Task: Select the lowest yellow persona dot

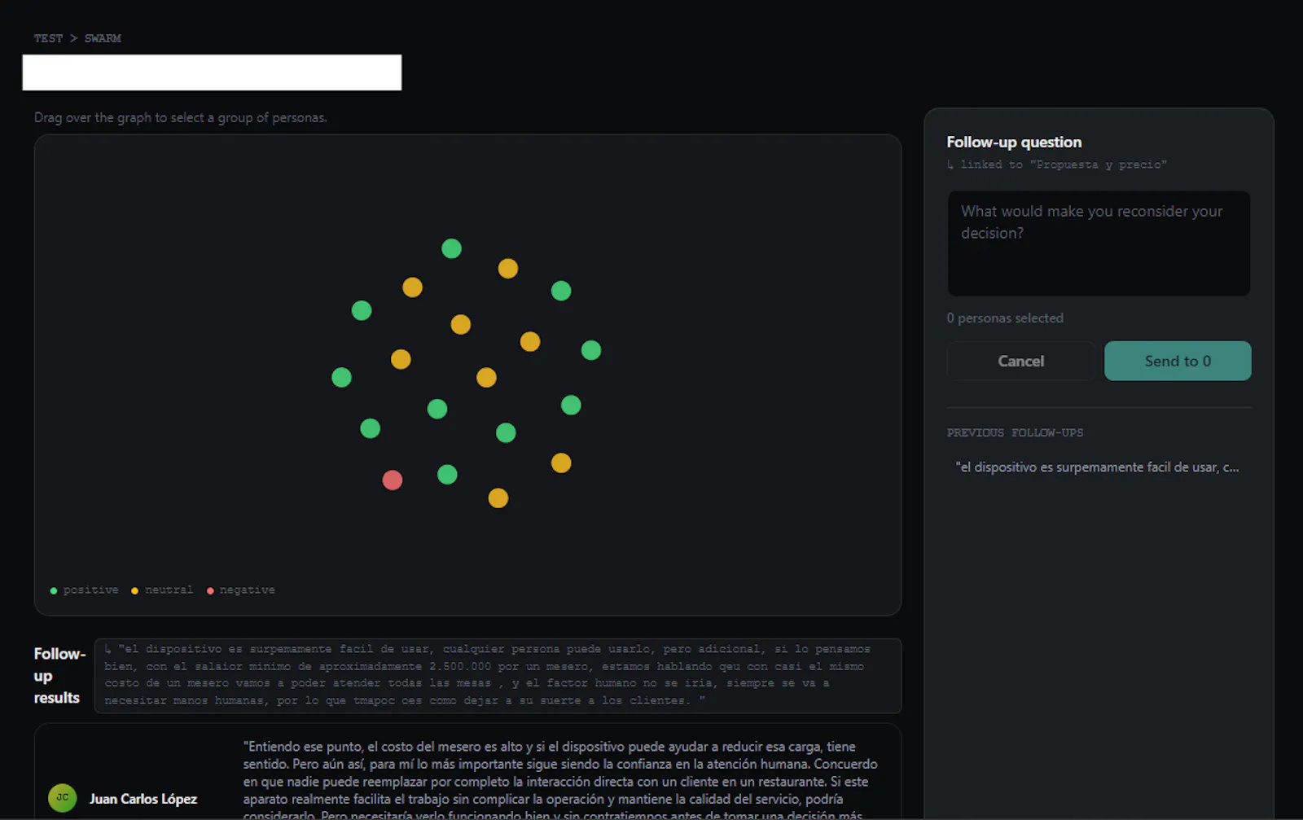Action: tap(498, 498)
